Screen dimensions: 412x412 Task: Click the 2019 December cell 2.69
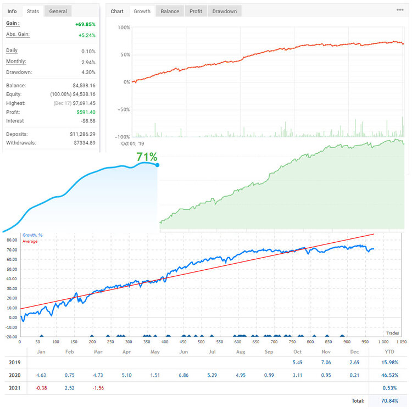pos(354,363)
